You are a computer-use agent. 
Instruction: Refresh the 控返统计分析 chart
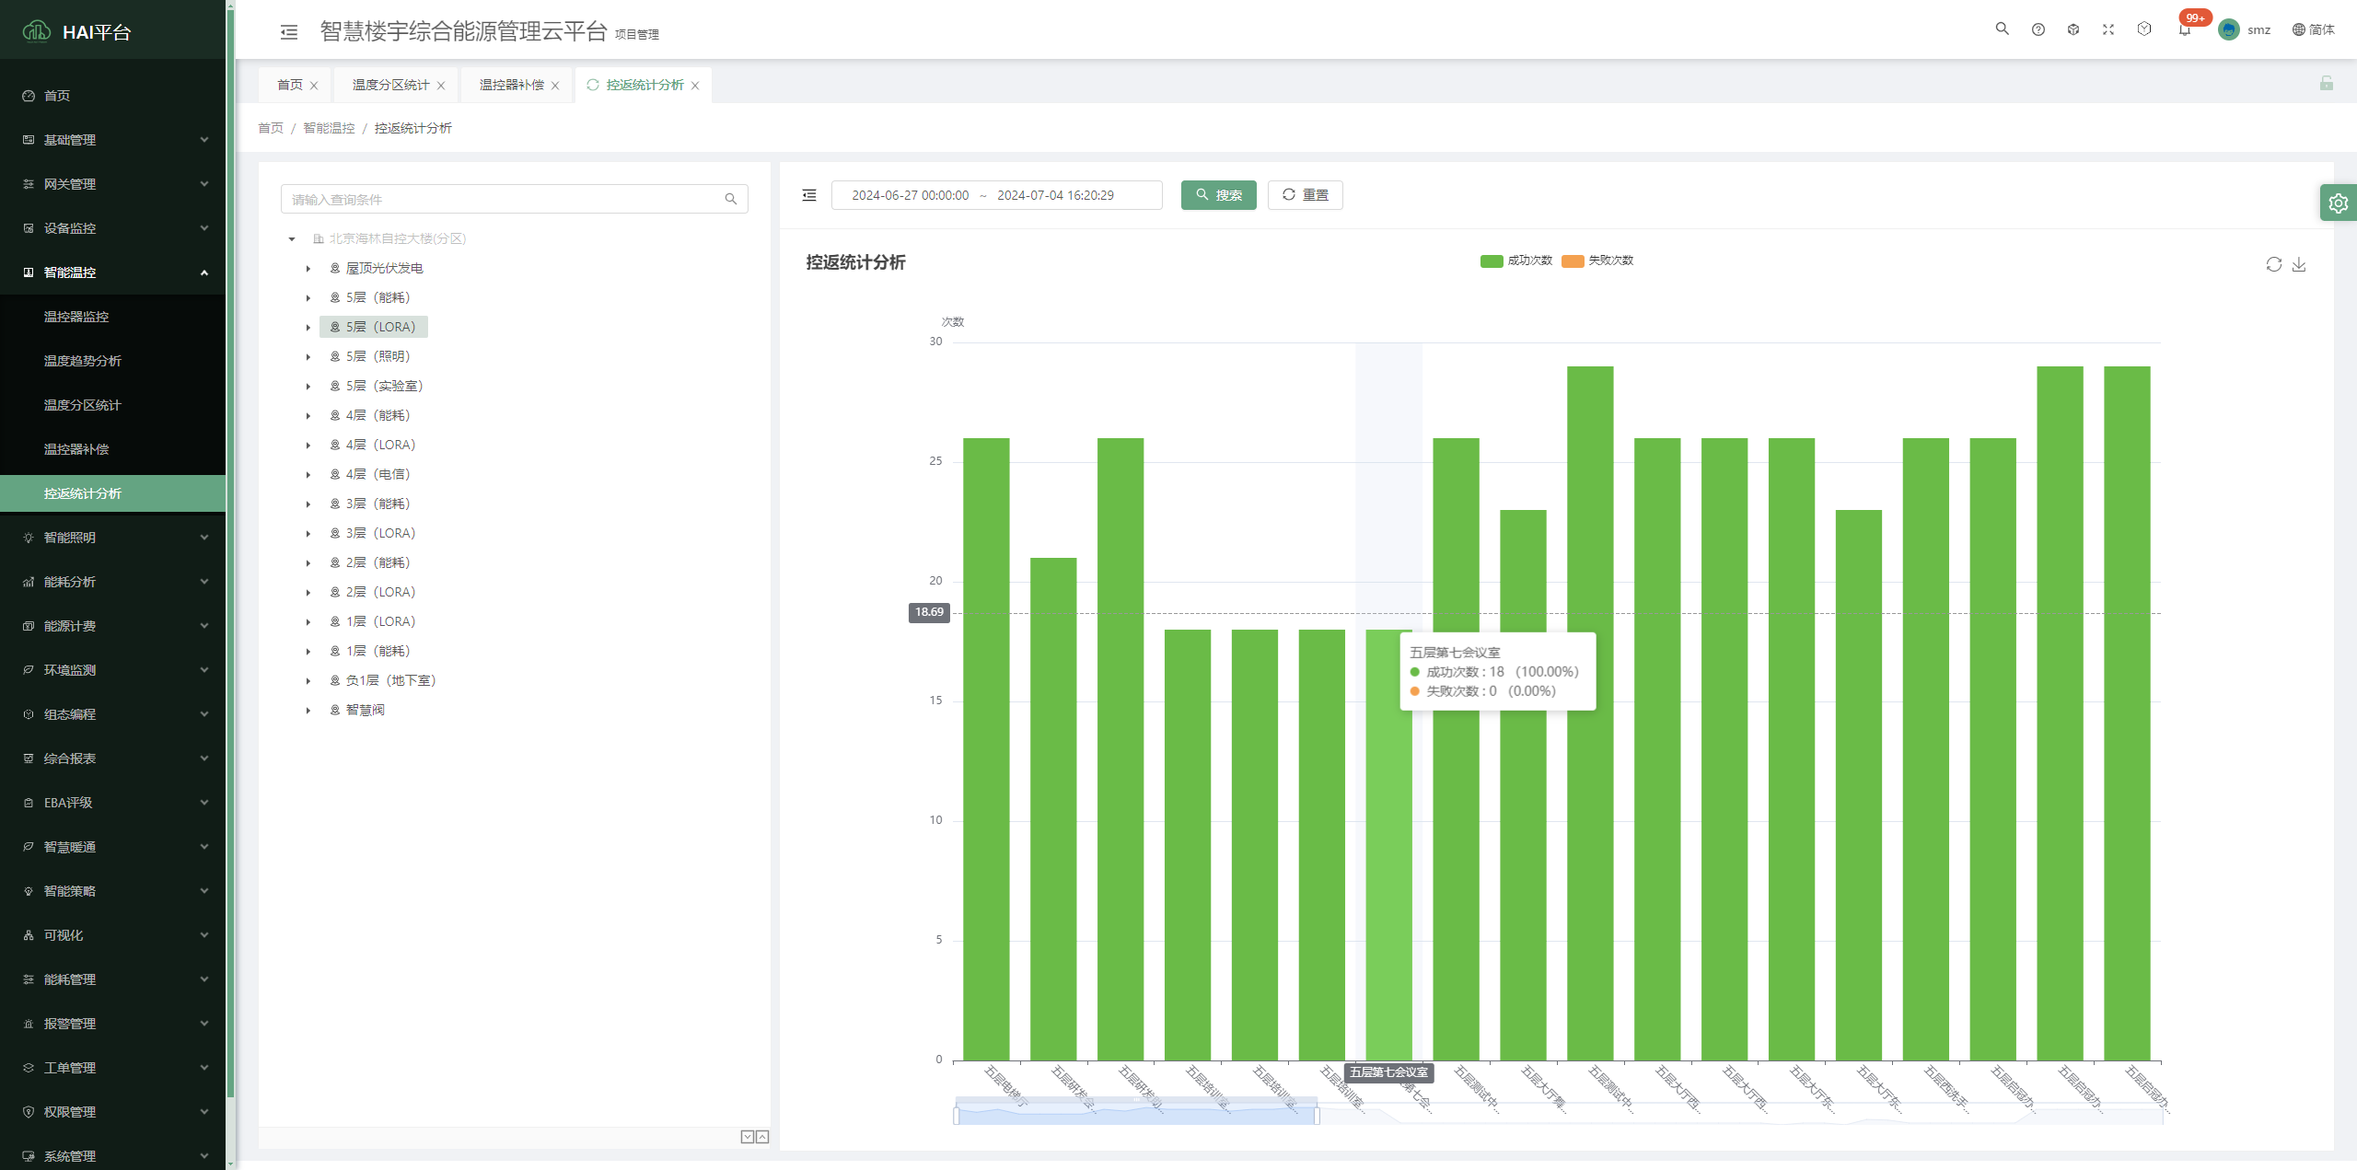click(x=2273, y=264)
